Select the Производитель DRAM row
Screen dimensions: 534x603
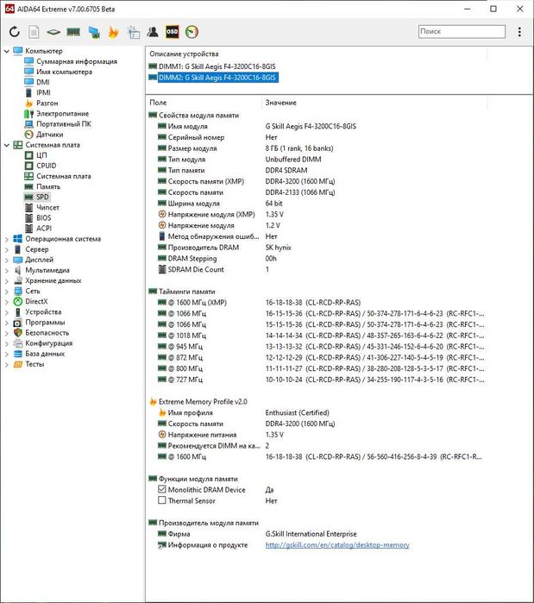click(317, 248)
